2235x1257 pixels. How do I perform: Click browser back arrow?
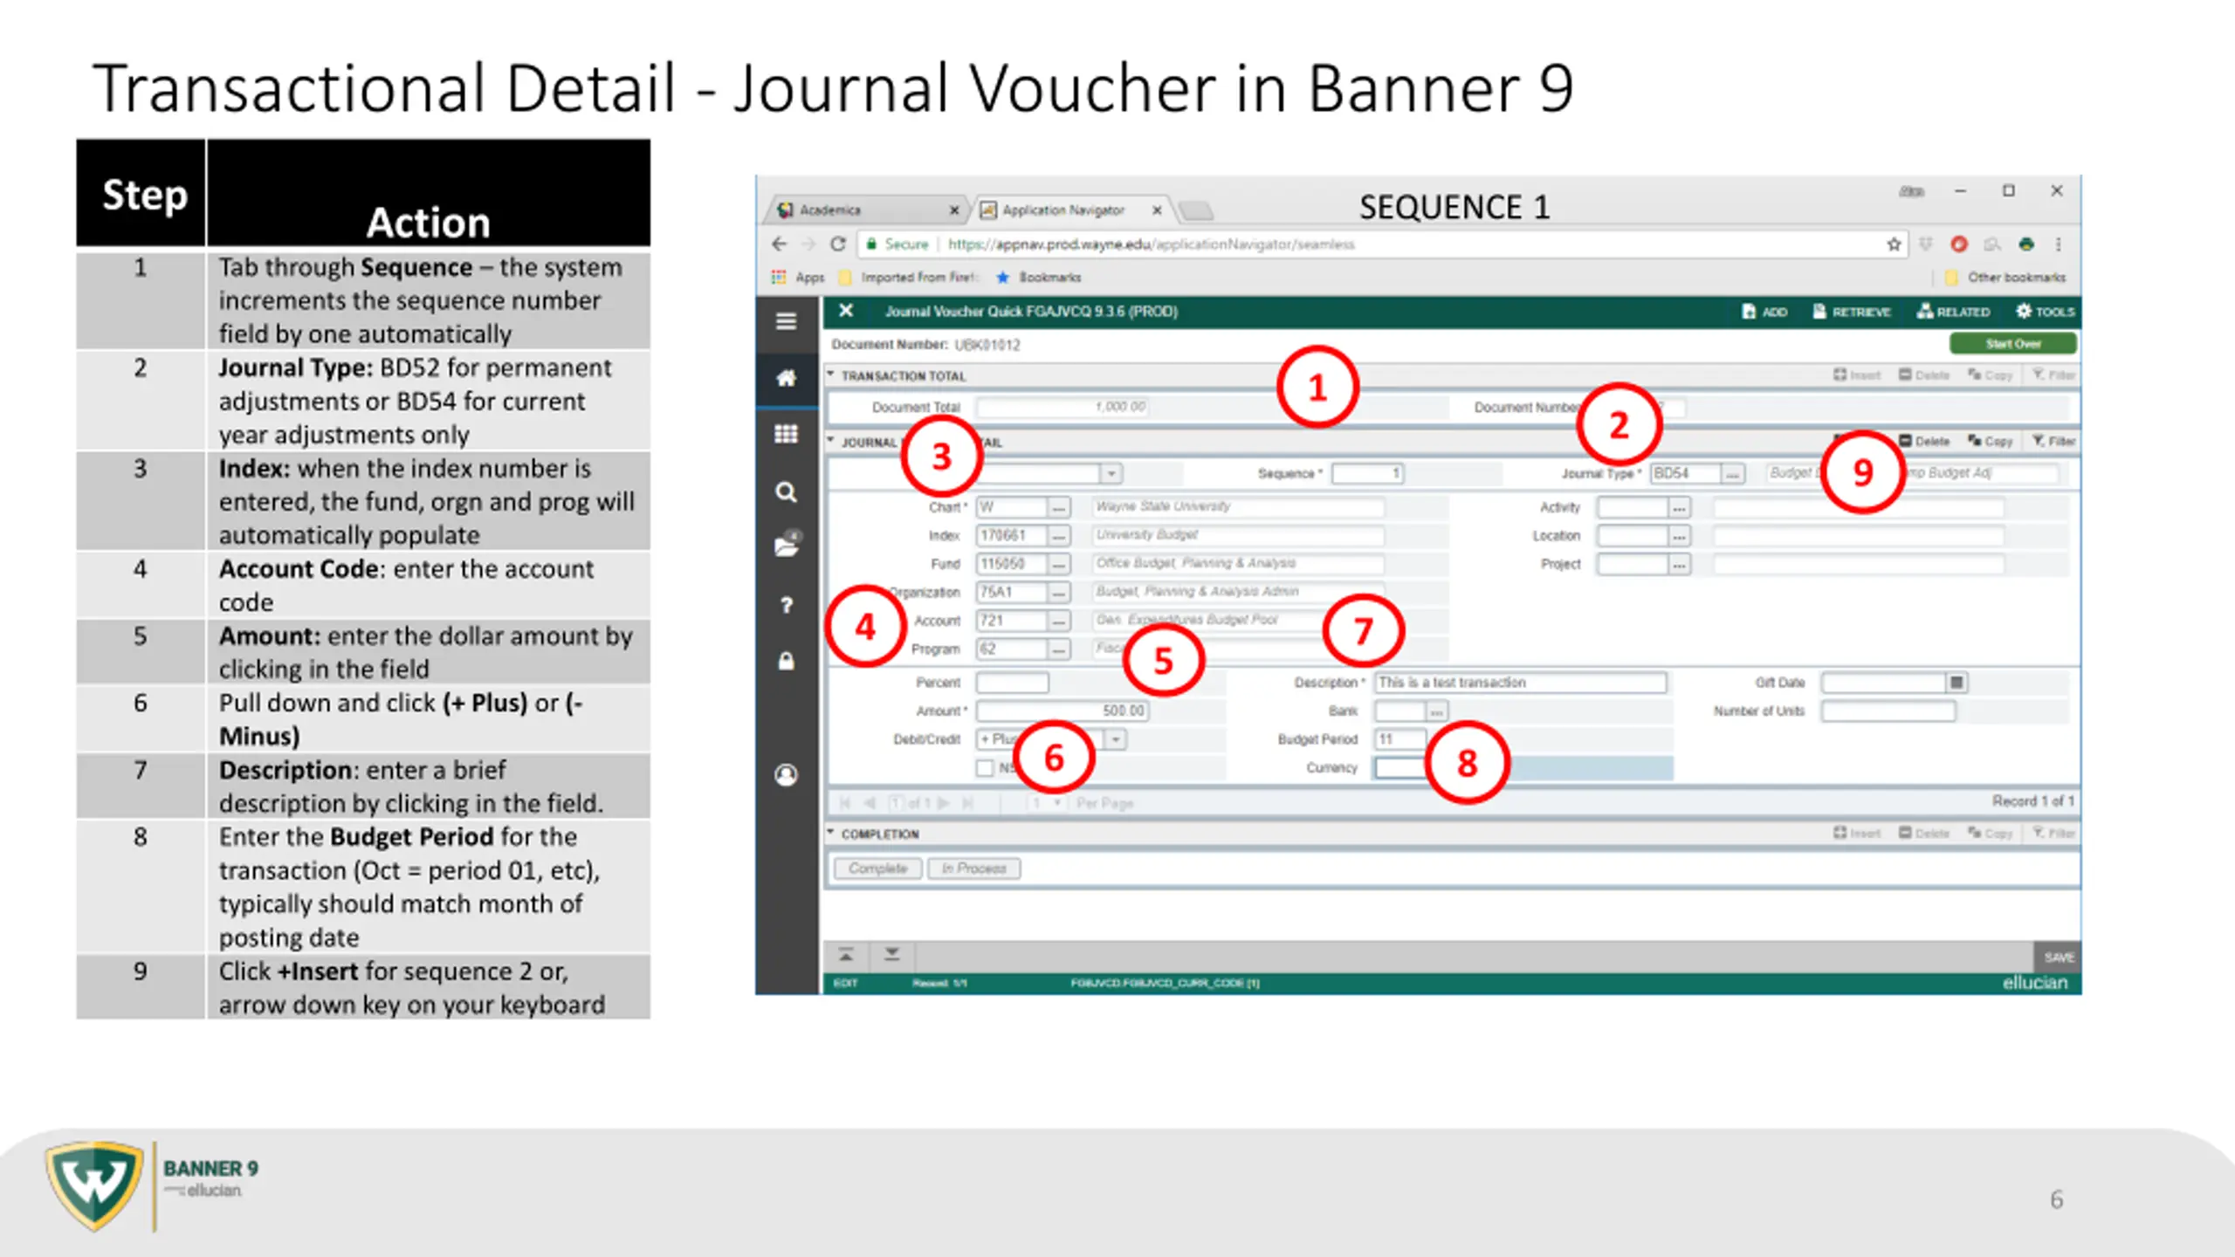point(780,244)
